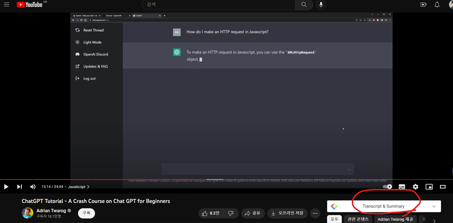The height and width of the screenshot is (223, 453).
Task: Select the Adrian Twarog 제공 chip
Action: [x=395, y=219]
